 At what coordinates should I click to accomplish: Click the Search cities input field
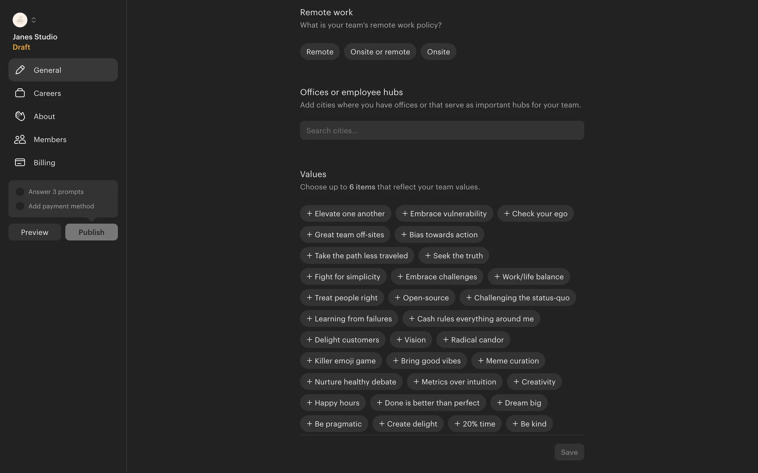(442, 130)
